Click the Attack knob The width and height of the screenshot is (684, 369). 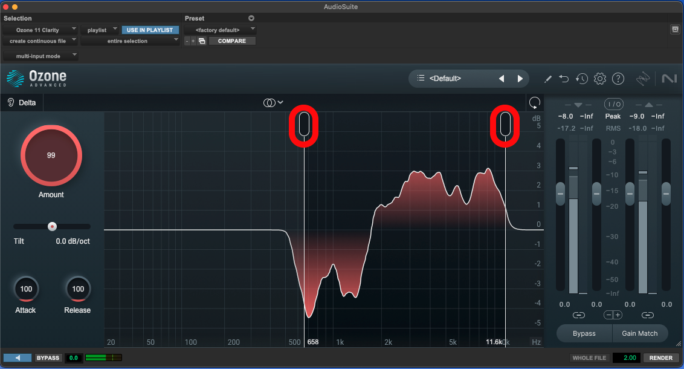26,289
